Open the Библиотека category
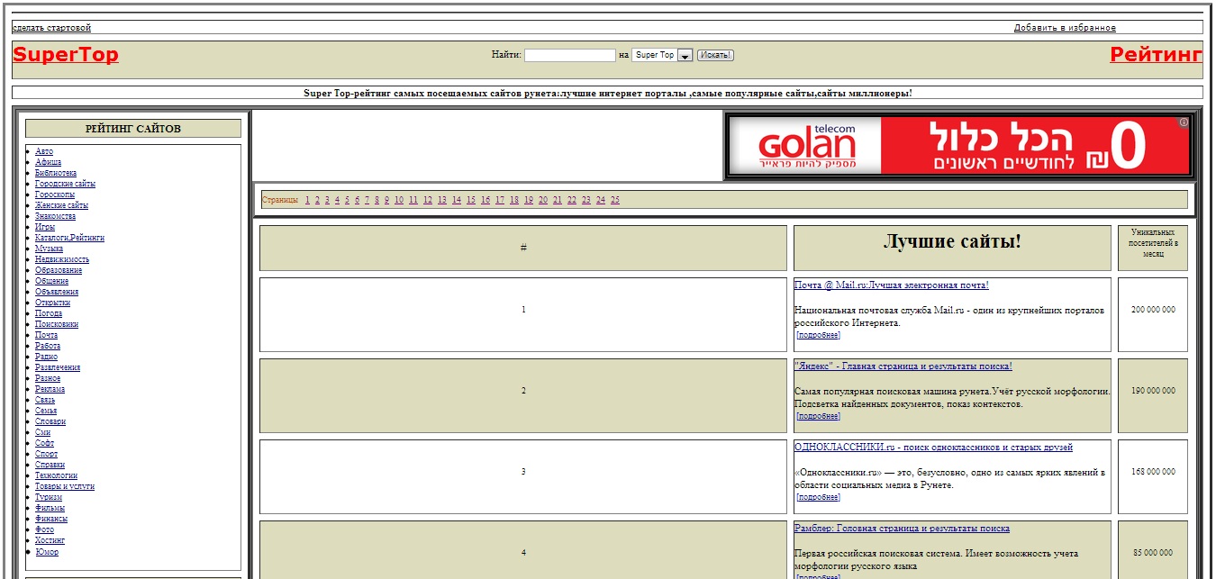Viewport: 1216px width, 579px height. pyautogui.click(x=56, y=173)
